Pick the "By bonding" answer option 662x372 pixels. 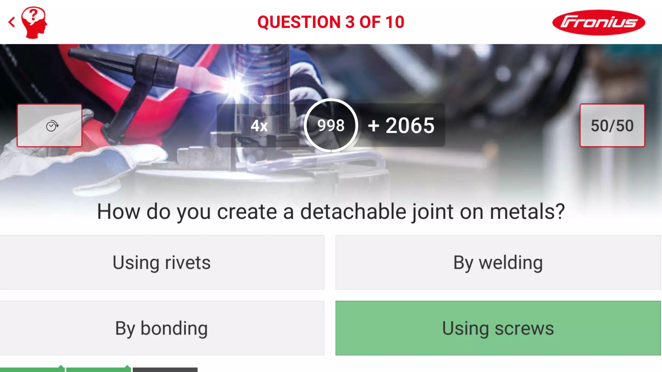click(162, 328)
